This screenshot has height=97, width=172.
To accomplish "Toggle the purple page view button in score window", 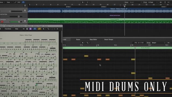I will pos(30,29).
